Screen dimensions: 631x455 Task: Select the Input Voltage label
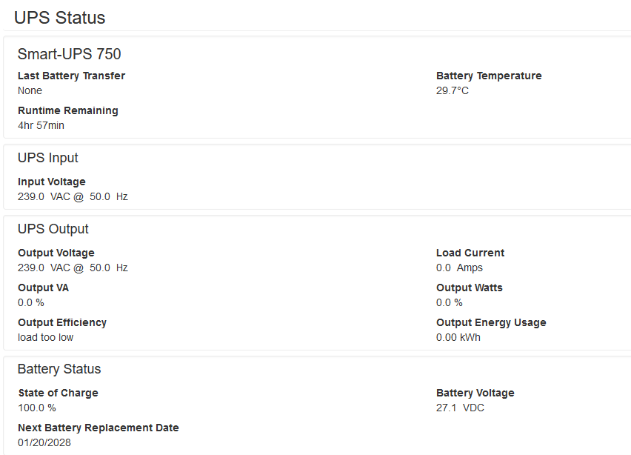[51, 182]
